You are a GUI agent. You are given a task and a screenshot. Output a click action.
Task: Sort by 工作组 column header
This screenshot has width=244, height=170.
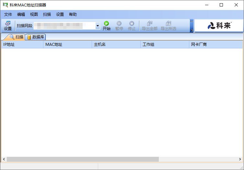[165, 45]
